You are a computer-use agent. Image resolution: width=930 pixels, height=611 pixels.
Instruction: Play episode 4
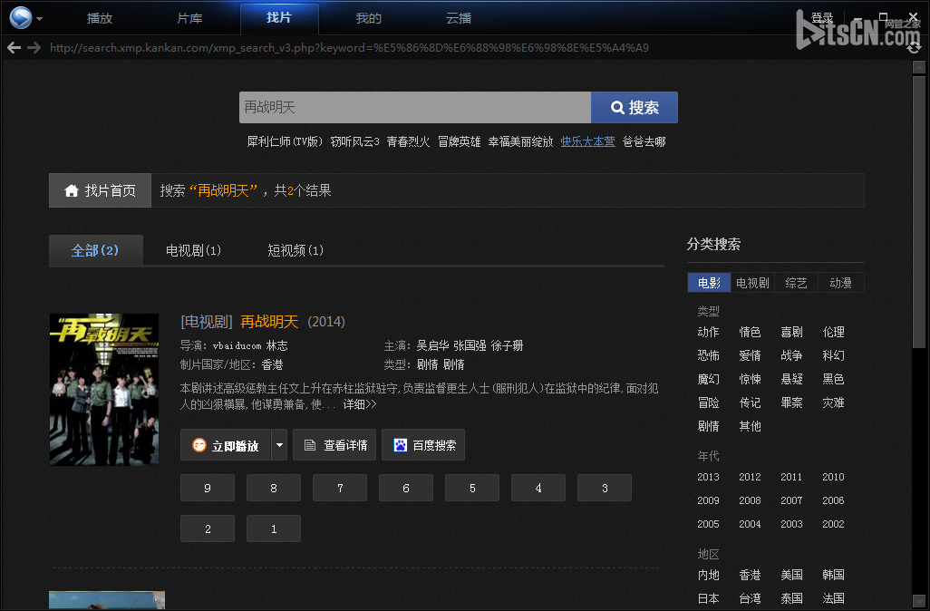click(x=538, y=488)
